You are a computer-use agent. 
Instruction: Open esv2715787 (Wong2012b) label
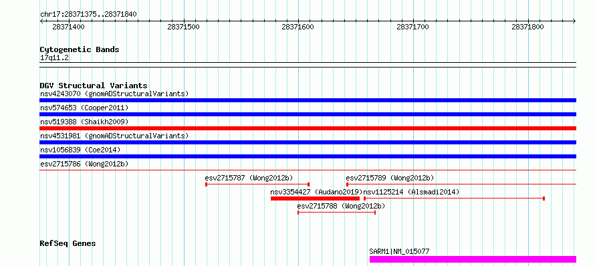pyautogui.click(x=249, y=178)
